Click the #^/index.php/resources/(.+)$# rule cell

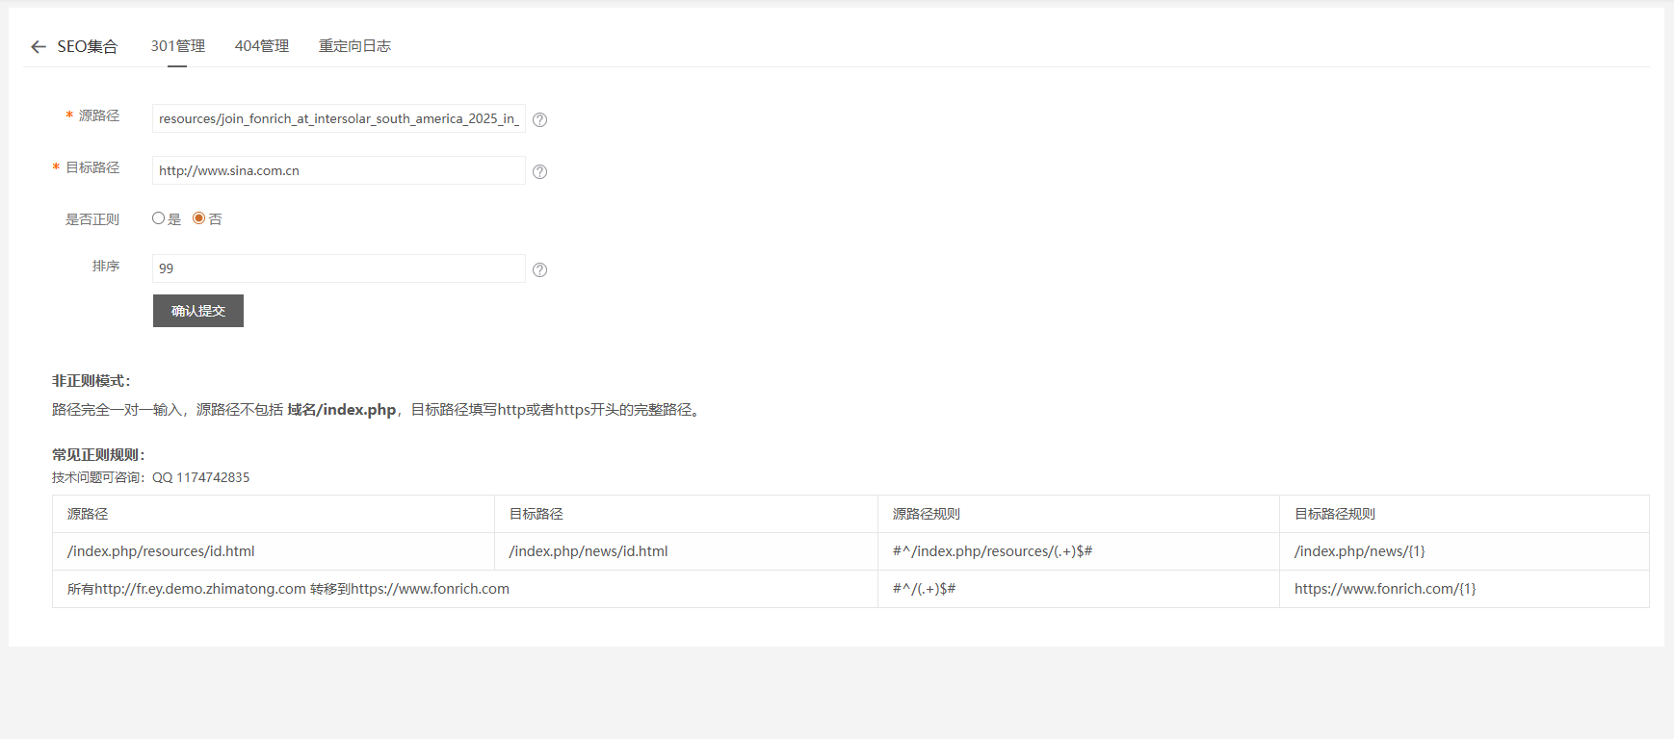click(992, 551)
